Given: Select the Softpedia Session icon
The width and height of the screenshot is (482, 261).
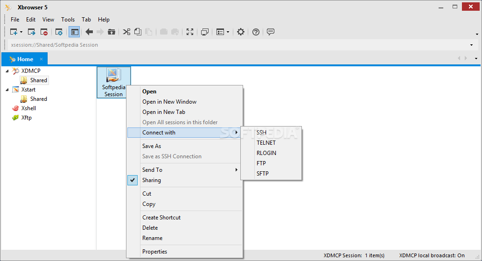Looking at the screenshot, I should 113,82.
